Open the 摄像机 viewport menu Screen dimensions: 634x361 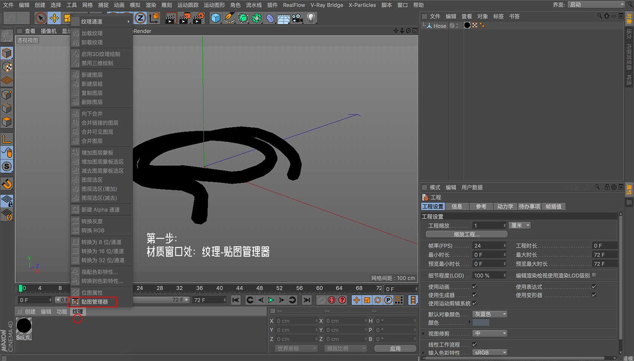point(49,31)
